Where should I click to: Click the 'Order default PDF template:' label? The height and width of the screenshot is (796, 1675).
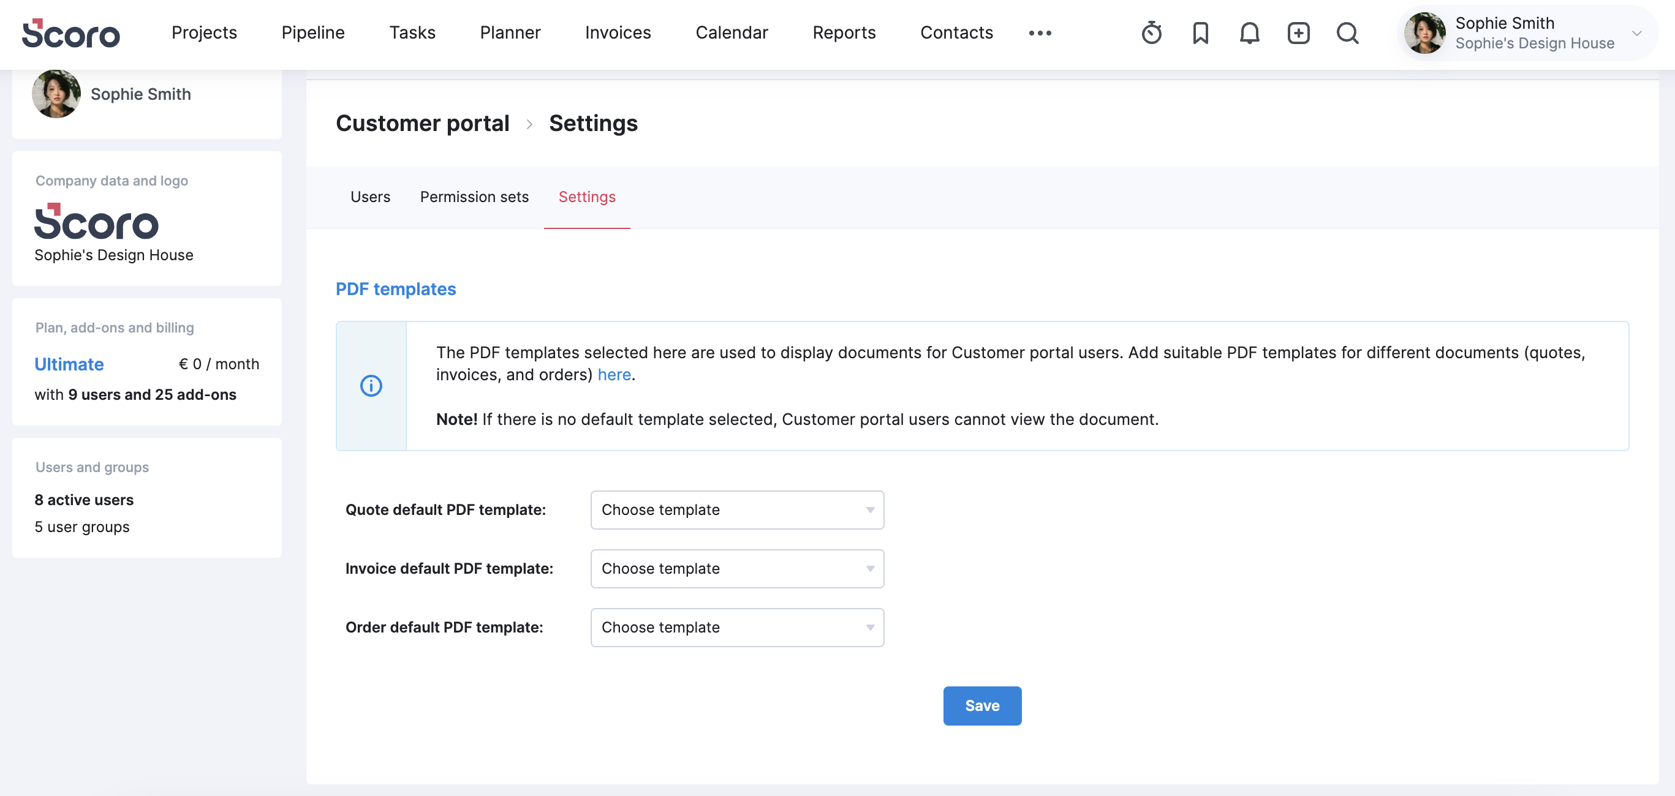click(444, 627)
